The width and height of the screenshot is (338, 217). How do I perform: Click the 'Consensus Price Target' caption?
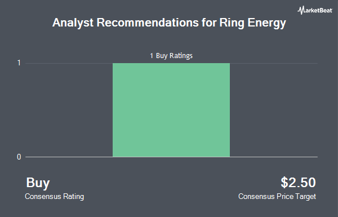(x=277, y=197)
